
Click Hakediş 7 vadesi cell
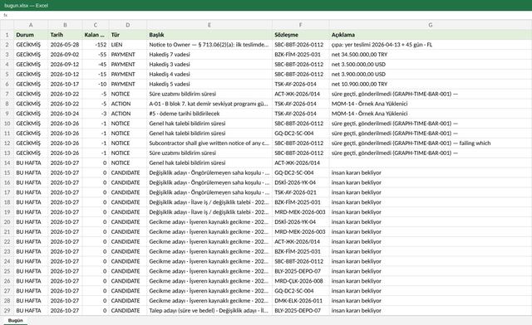coord(209,55)
